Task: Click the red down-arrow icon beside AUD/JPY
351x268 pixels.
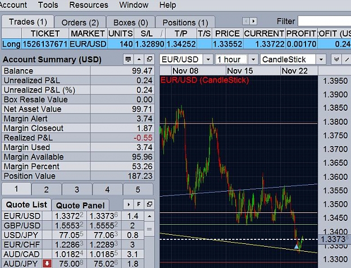Action: click(x=47, y=264)
